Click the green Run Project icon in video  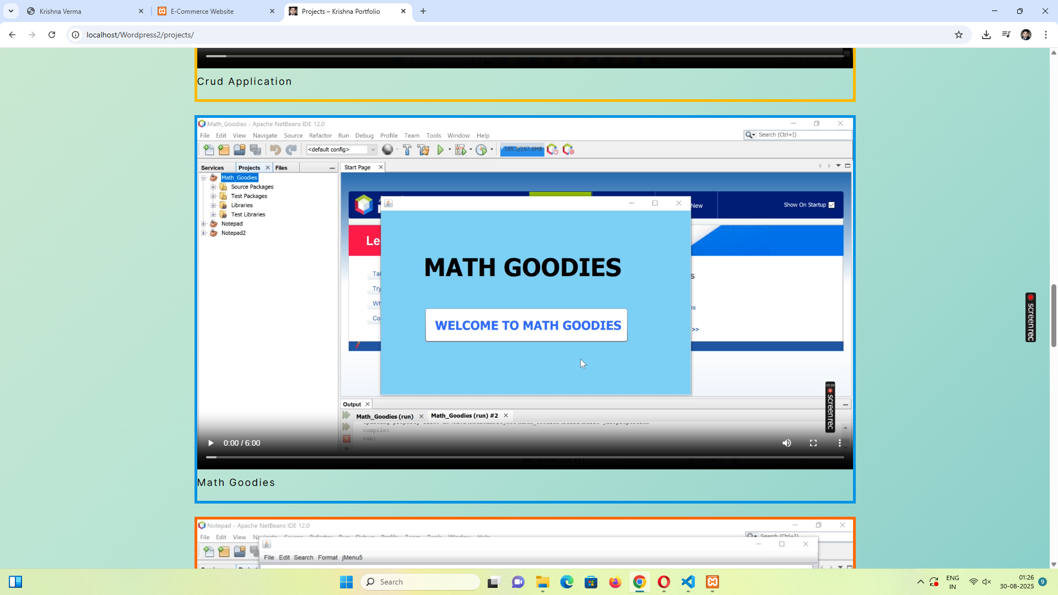(x=440, y=150)
